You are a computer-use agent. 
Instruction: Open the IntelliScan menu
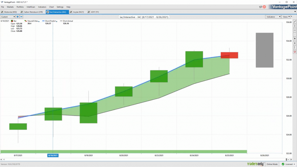31,7
